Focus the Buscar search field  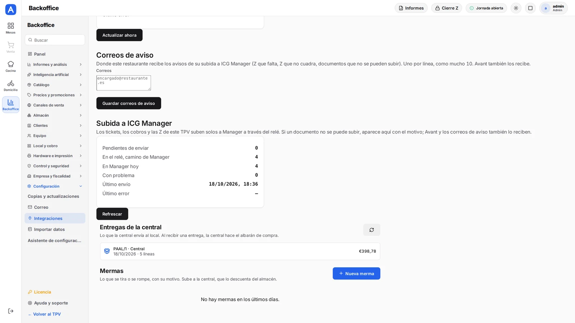point(55,40)
